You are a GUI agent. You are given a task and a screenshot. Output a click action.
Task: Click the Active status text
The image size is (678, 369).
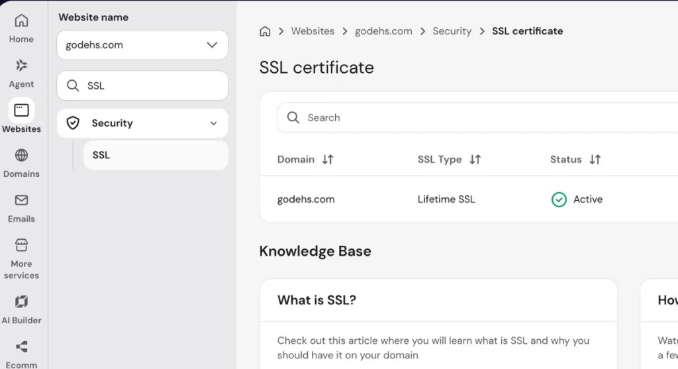click(x=588, y=199)
